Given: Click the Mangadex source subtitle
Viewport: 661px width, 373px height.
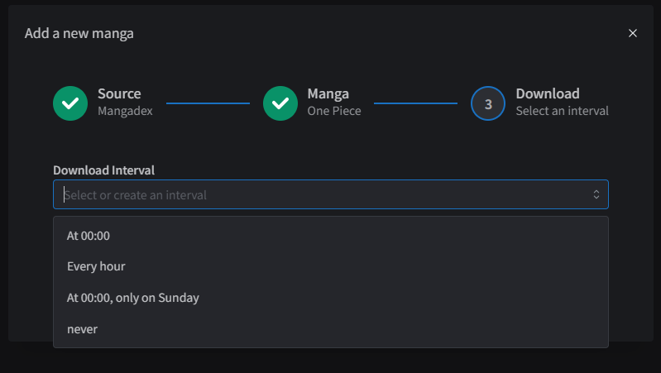Looking at the screenshot, I should point(125,111).
